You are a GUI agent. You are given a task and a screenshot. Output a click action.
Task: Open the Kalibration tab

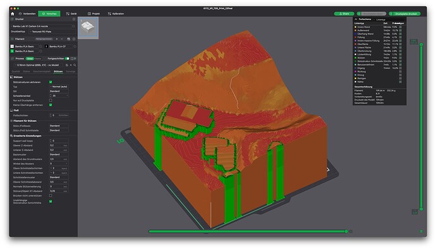[116, 14]
